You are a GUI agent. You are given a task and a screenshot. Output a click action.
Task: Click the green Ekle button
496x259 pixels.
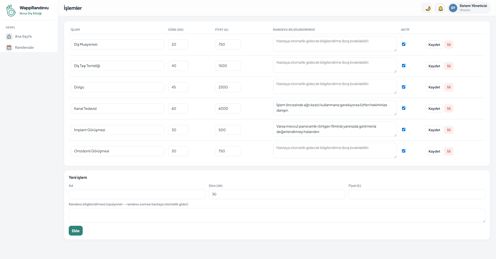[x=76, y=231]
